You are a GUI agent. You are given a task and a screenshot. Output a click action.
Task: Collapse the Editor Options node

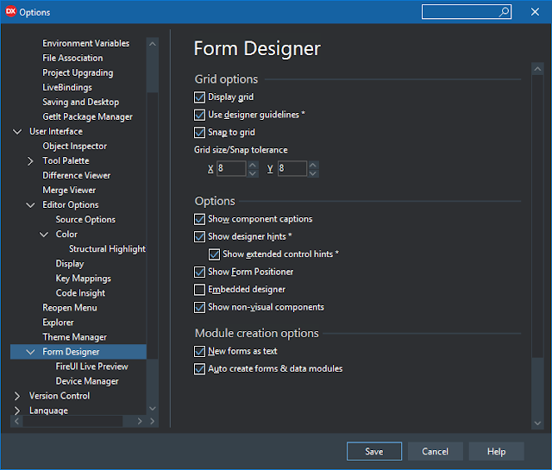point(31,205)
